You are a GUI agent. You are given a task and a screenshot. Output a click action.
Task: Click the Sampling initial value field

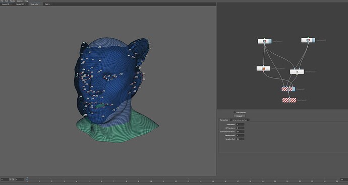pyautogui.click(x=241, y=135)
